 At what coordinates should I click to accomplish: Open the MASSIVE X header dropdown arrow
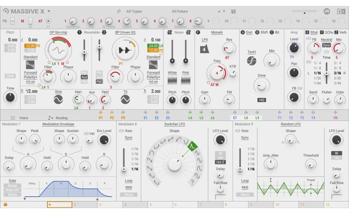pyautogui.click(x=49, y=12)
